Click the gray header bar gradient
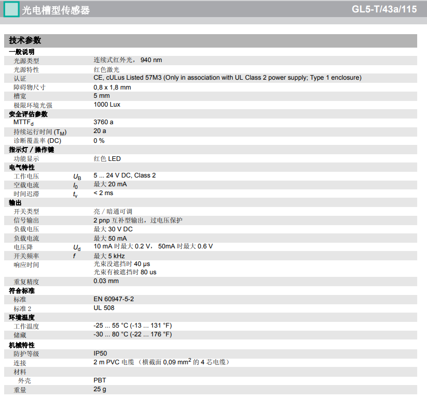 click(x=233, y=9)
